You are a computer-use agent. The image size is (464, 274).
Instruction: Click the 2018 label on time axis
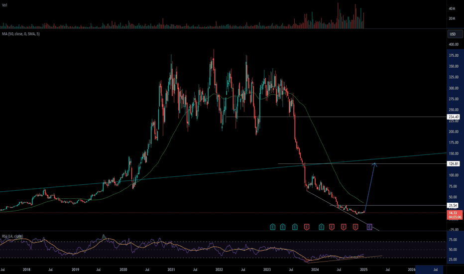(26, 270)
